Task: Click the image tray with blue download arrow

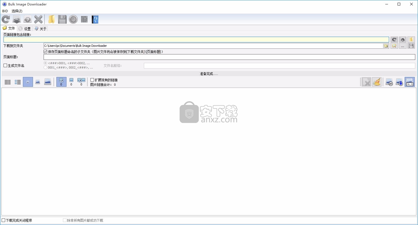Action: click(399, 82)
